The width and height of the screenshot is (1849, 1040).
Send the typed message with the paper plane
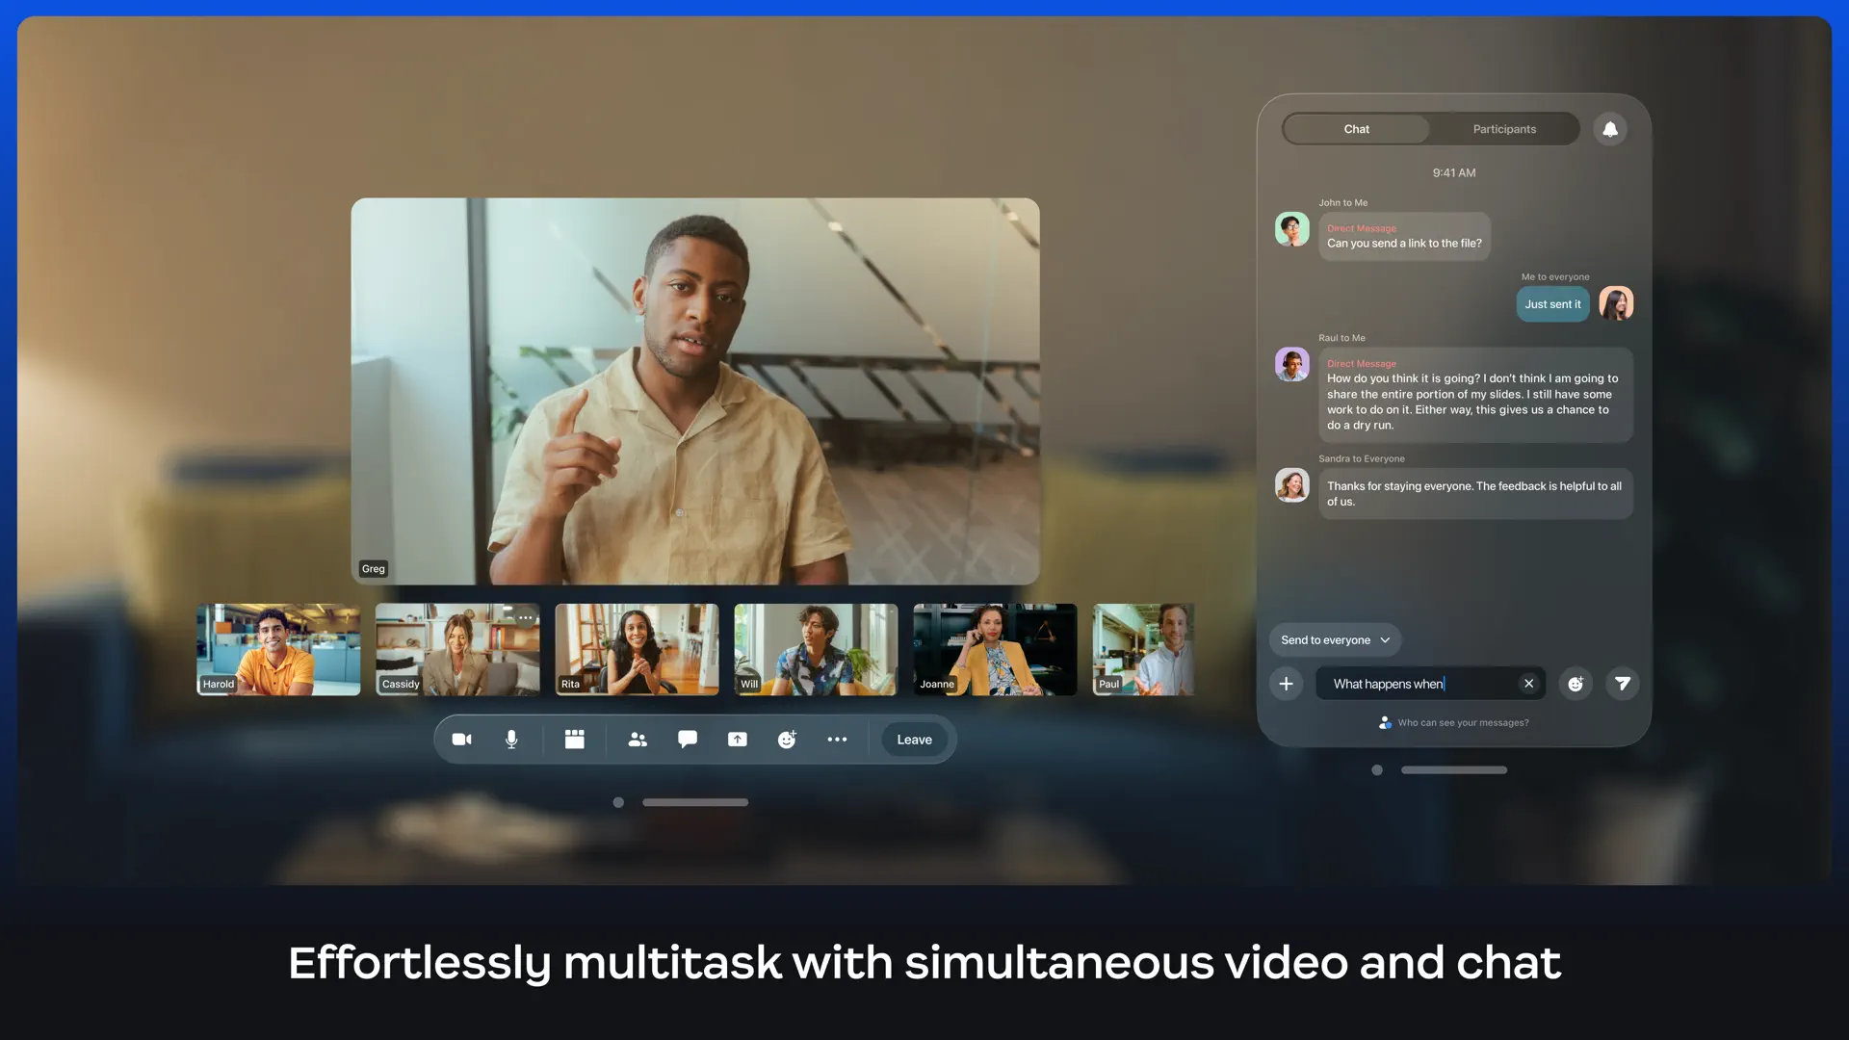1622,684
